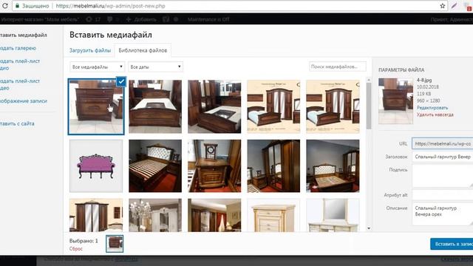Select last top-row bedroom set catalog thumbnail
Image resolution: width=473 pixels, height=266 pixels.
pyautogui.click(x=333, y=106)
